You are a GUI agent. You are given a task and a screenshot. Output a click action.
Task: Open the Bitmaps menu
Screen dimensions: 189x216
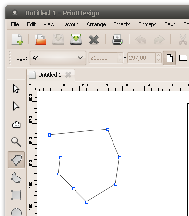coord(148,24)
